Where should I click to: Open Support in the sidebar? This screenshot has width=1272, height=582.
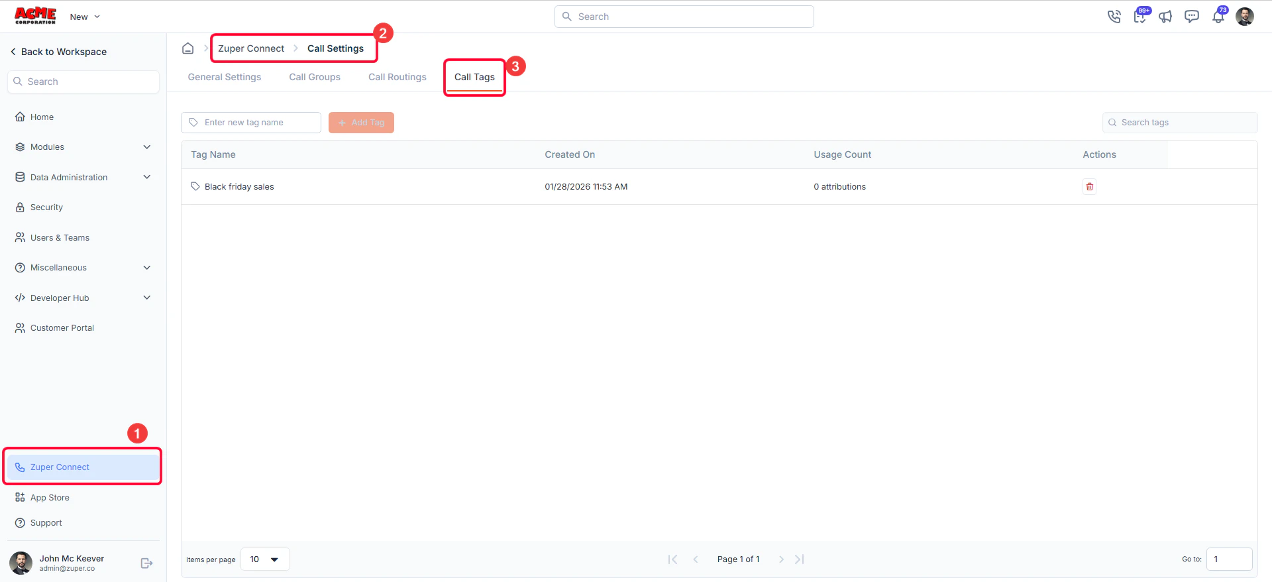[x=83, y=523]
